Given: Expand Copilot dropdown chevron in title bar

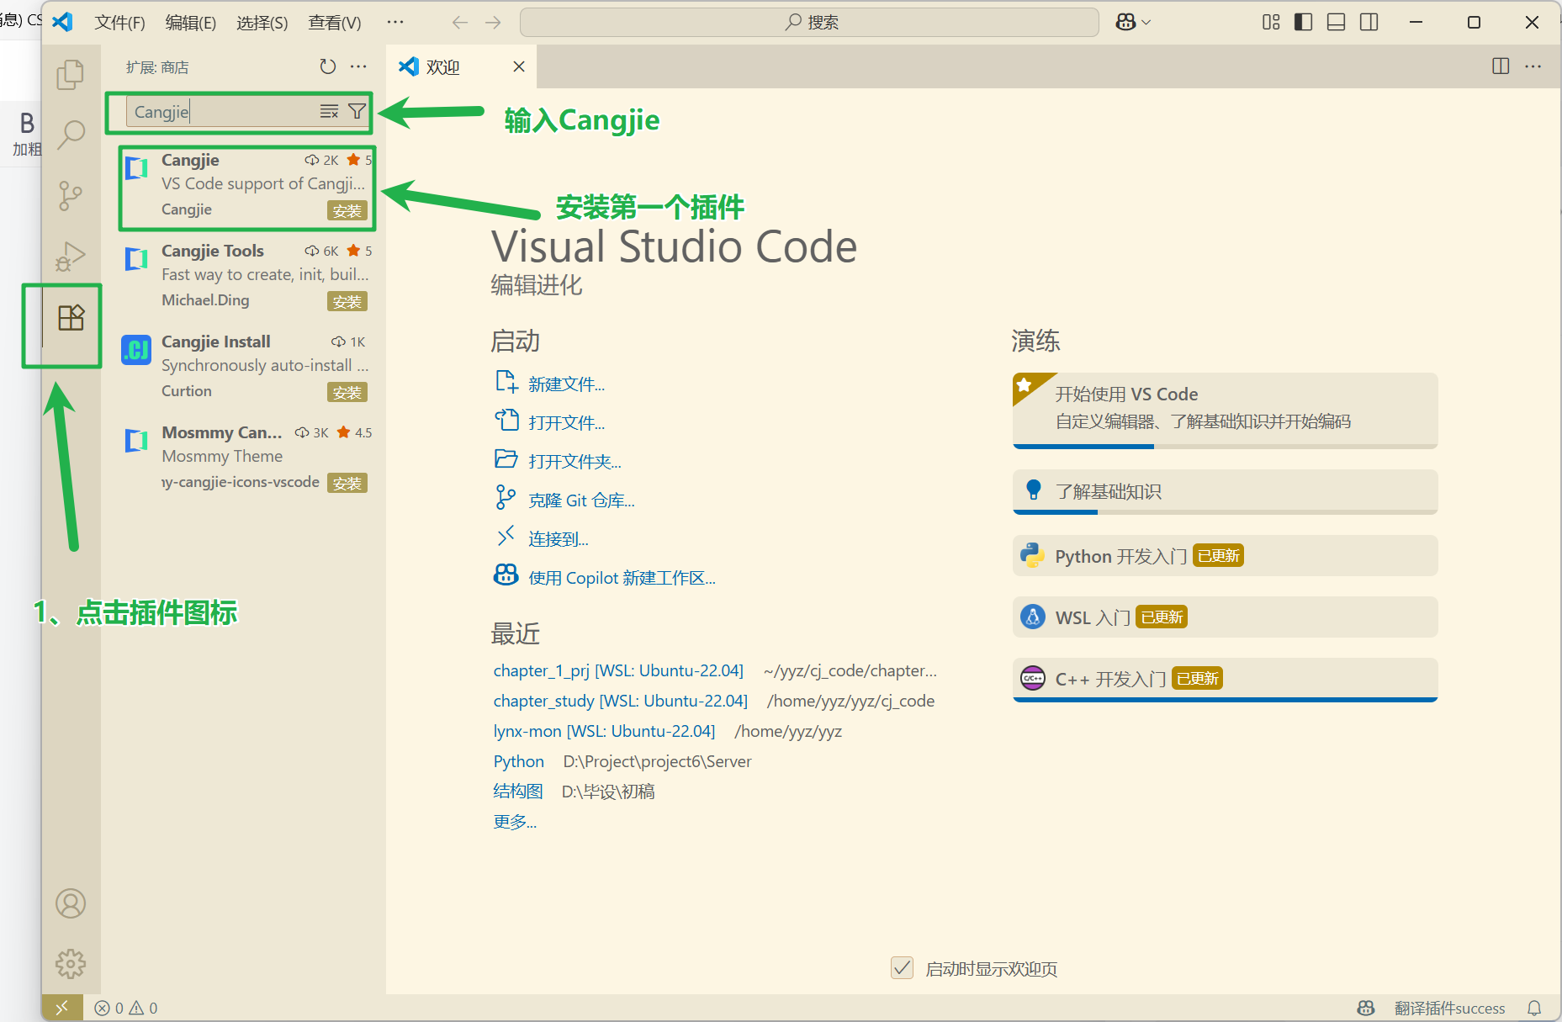Looking at the screenshot, I should (x=1146, y=23).
